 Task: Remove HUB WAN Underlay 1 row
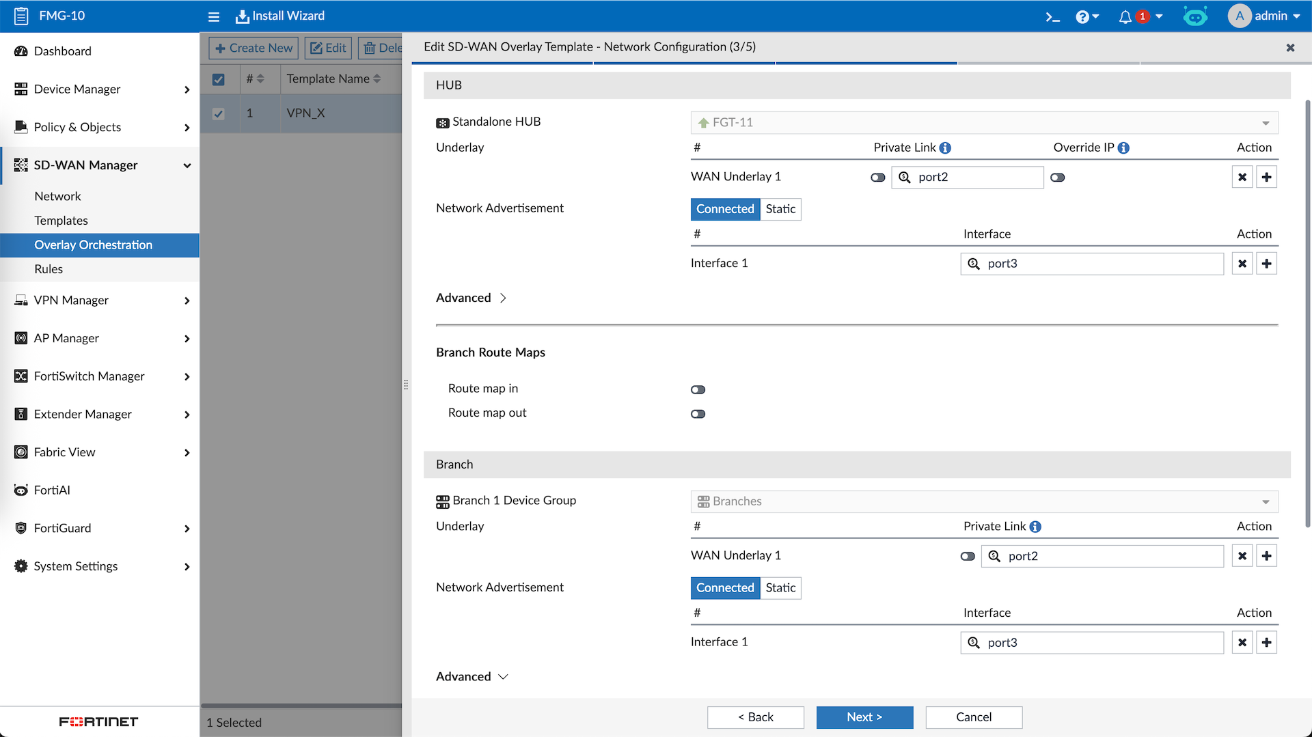(x=1242, y=178)
